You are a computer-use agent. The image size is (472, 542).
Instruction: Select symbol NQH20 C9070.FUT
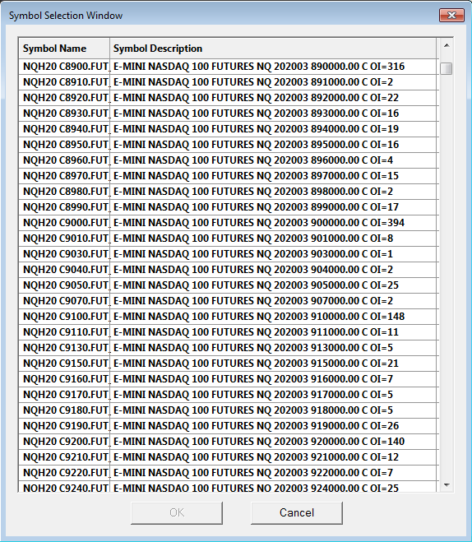click(64, 301)
